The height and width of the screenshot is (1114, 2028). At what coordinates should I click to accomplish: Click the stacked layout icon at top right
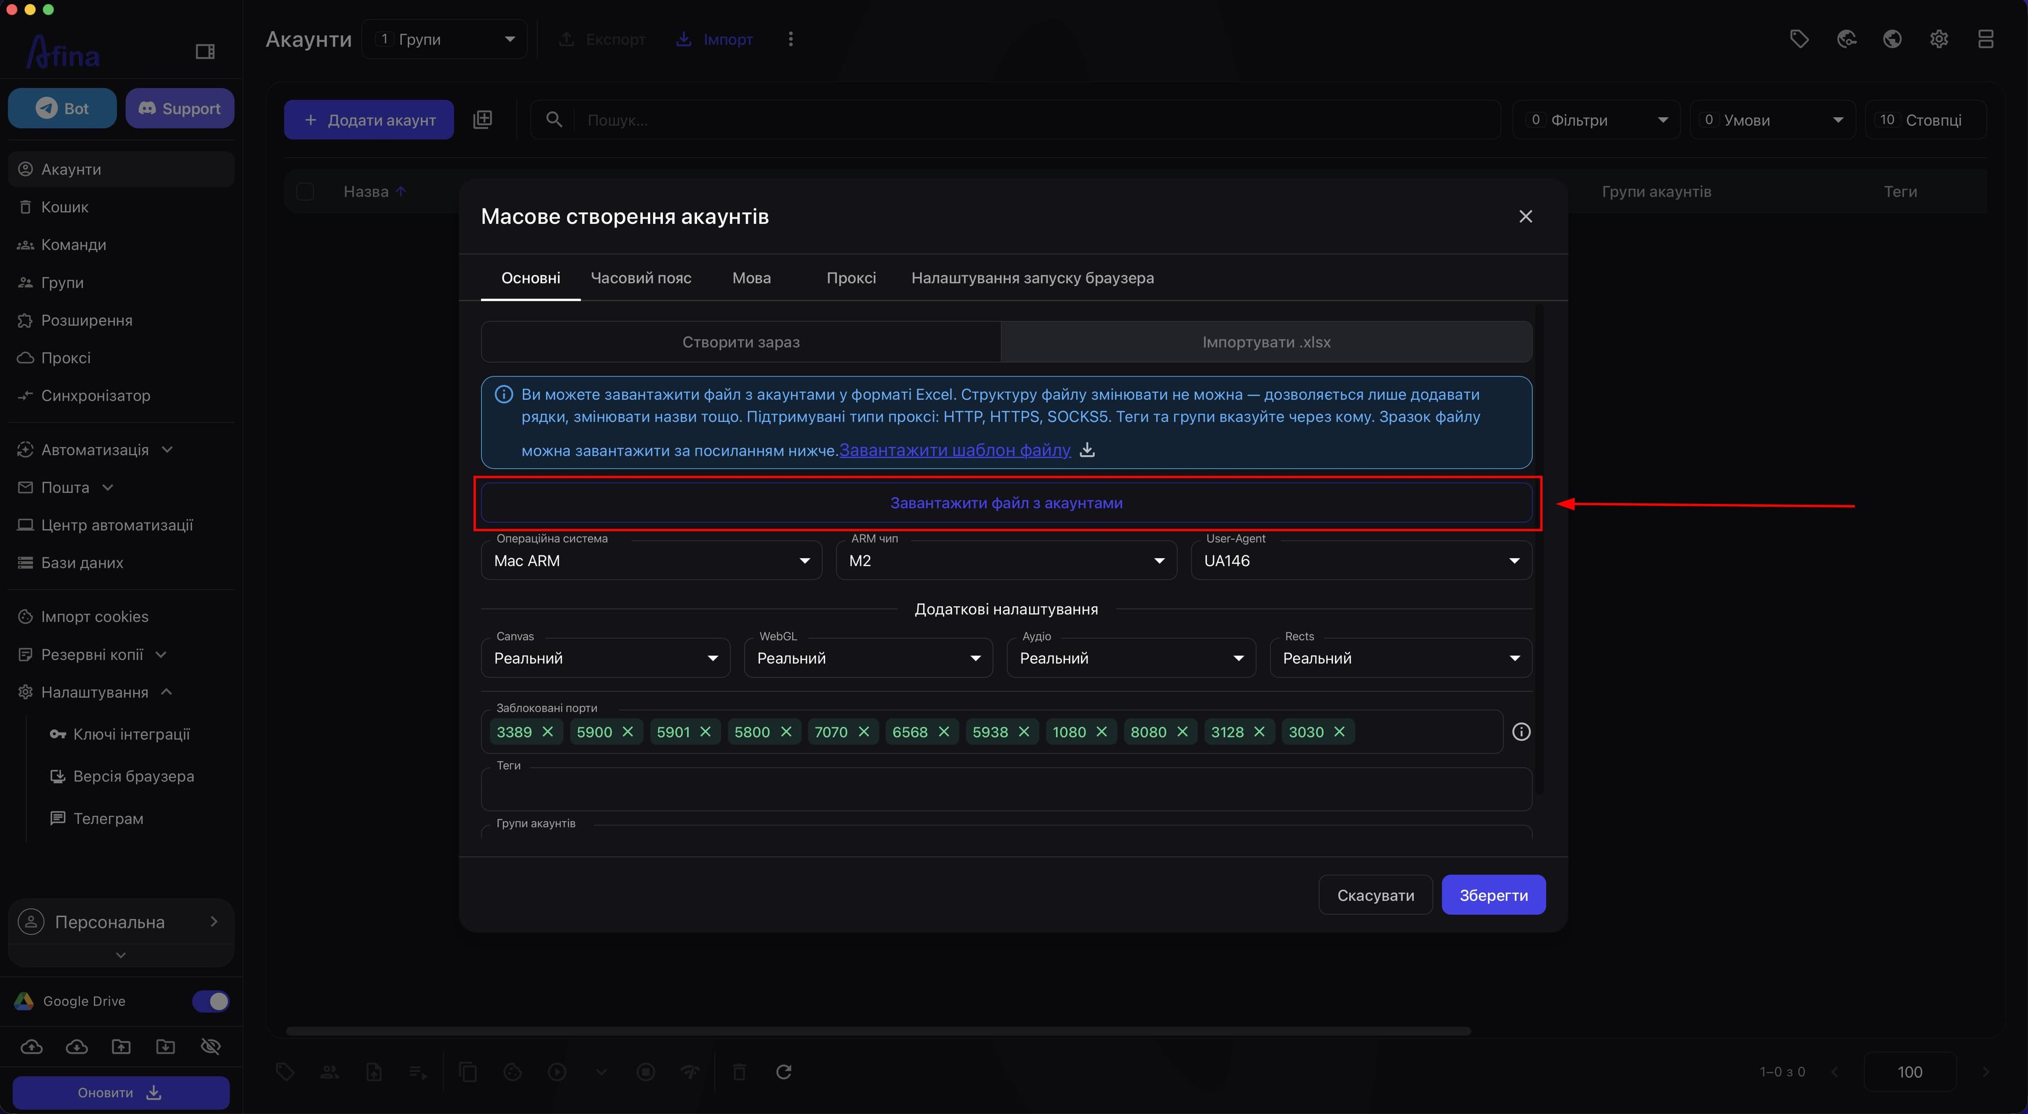(x=1986, y=40)
